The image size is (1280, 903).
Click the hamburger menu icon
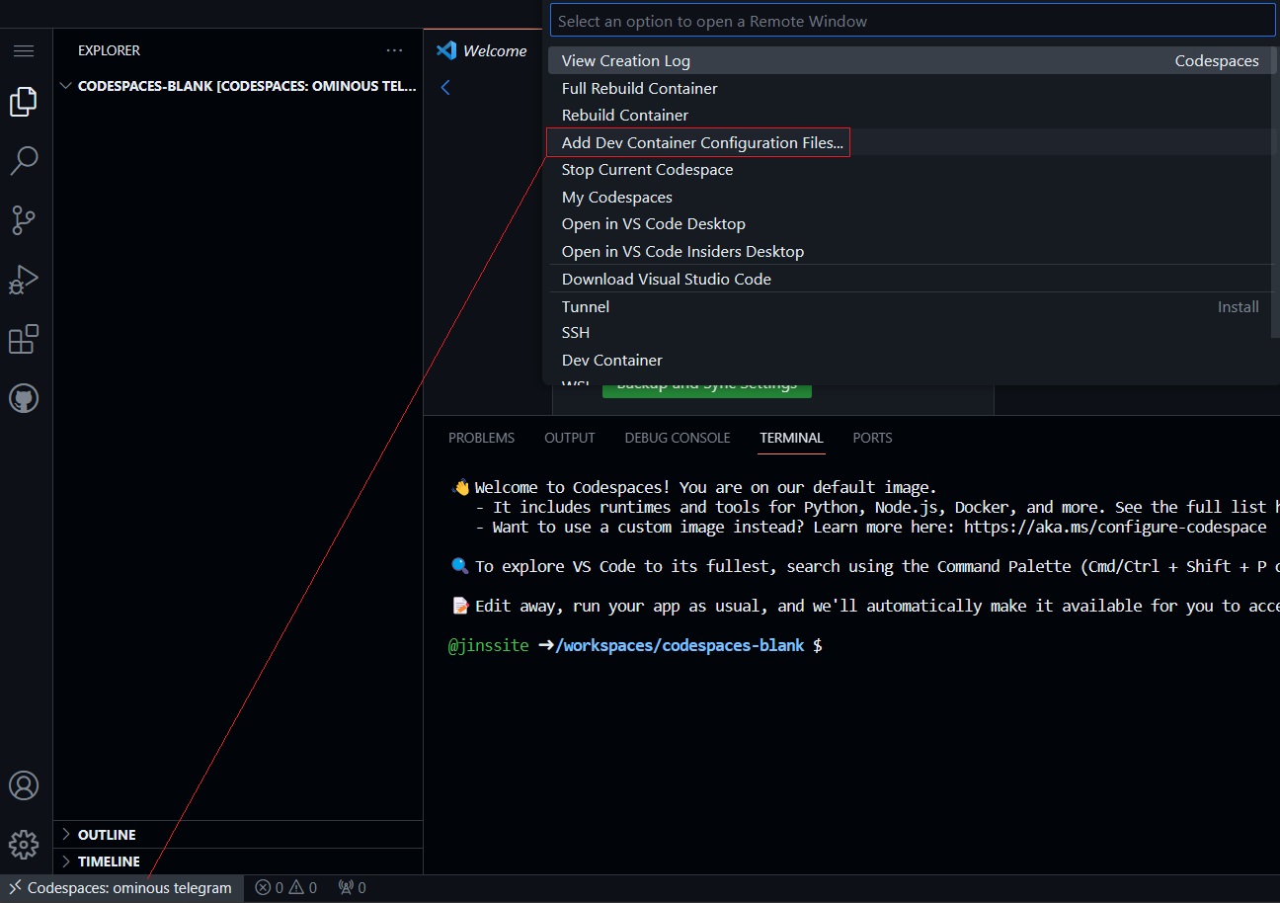(24, 50)
